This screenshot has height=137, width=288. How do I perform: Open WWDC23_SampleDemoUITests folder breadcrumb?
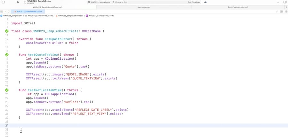39,16
